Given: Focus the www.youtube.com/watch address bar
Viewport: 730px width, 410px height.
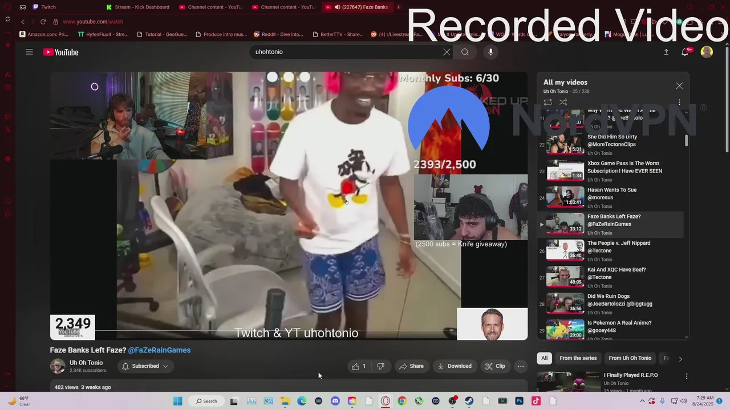Looking at the screenshot, I should click(93, 22).
